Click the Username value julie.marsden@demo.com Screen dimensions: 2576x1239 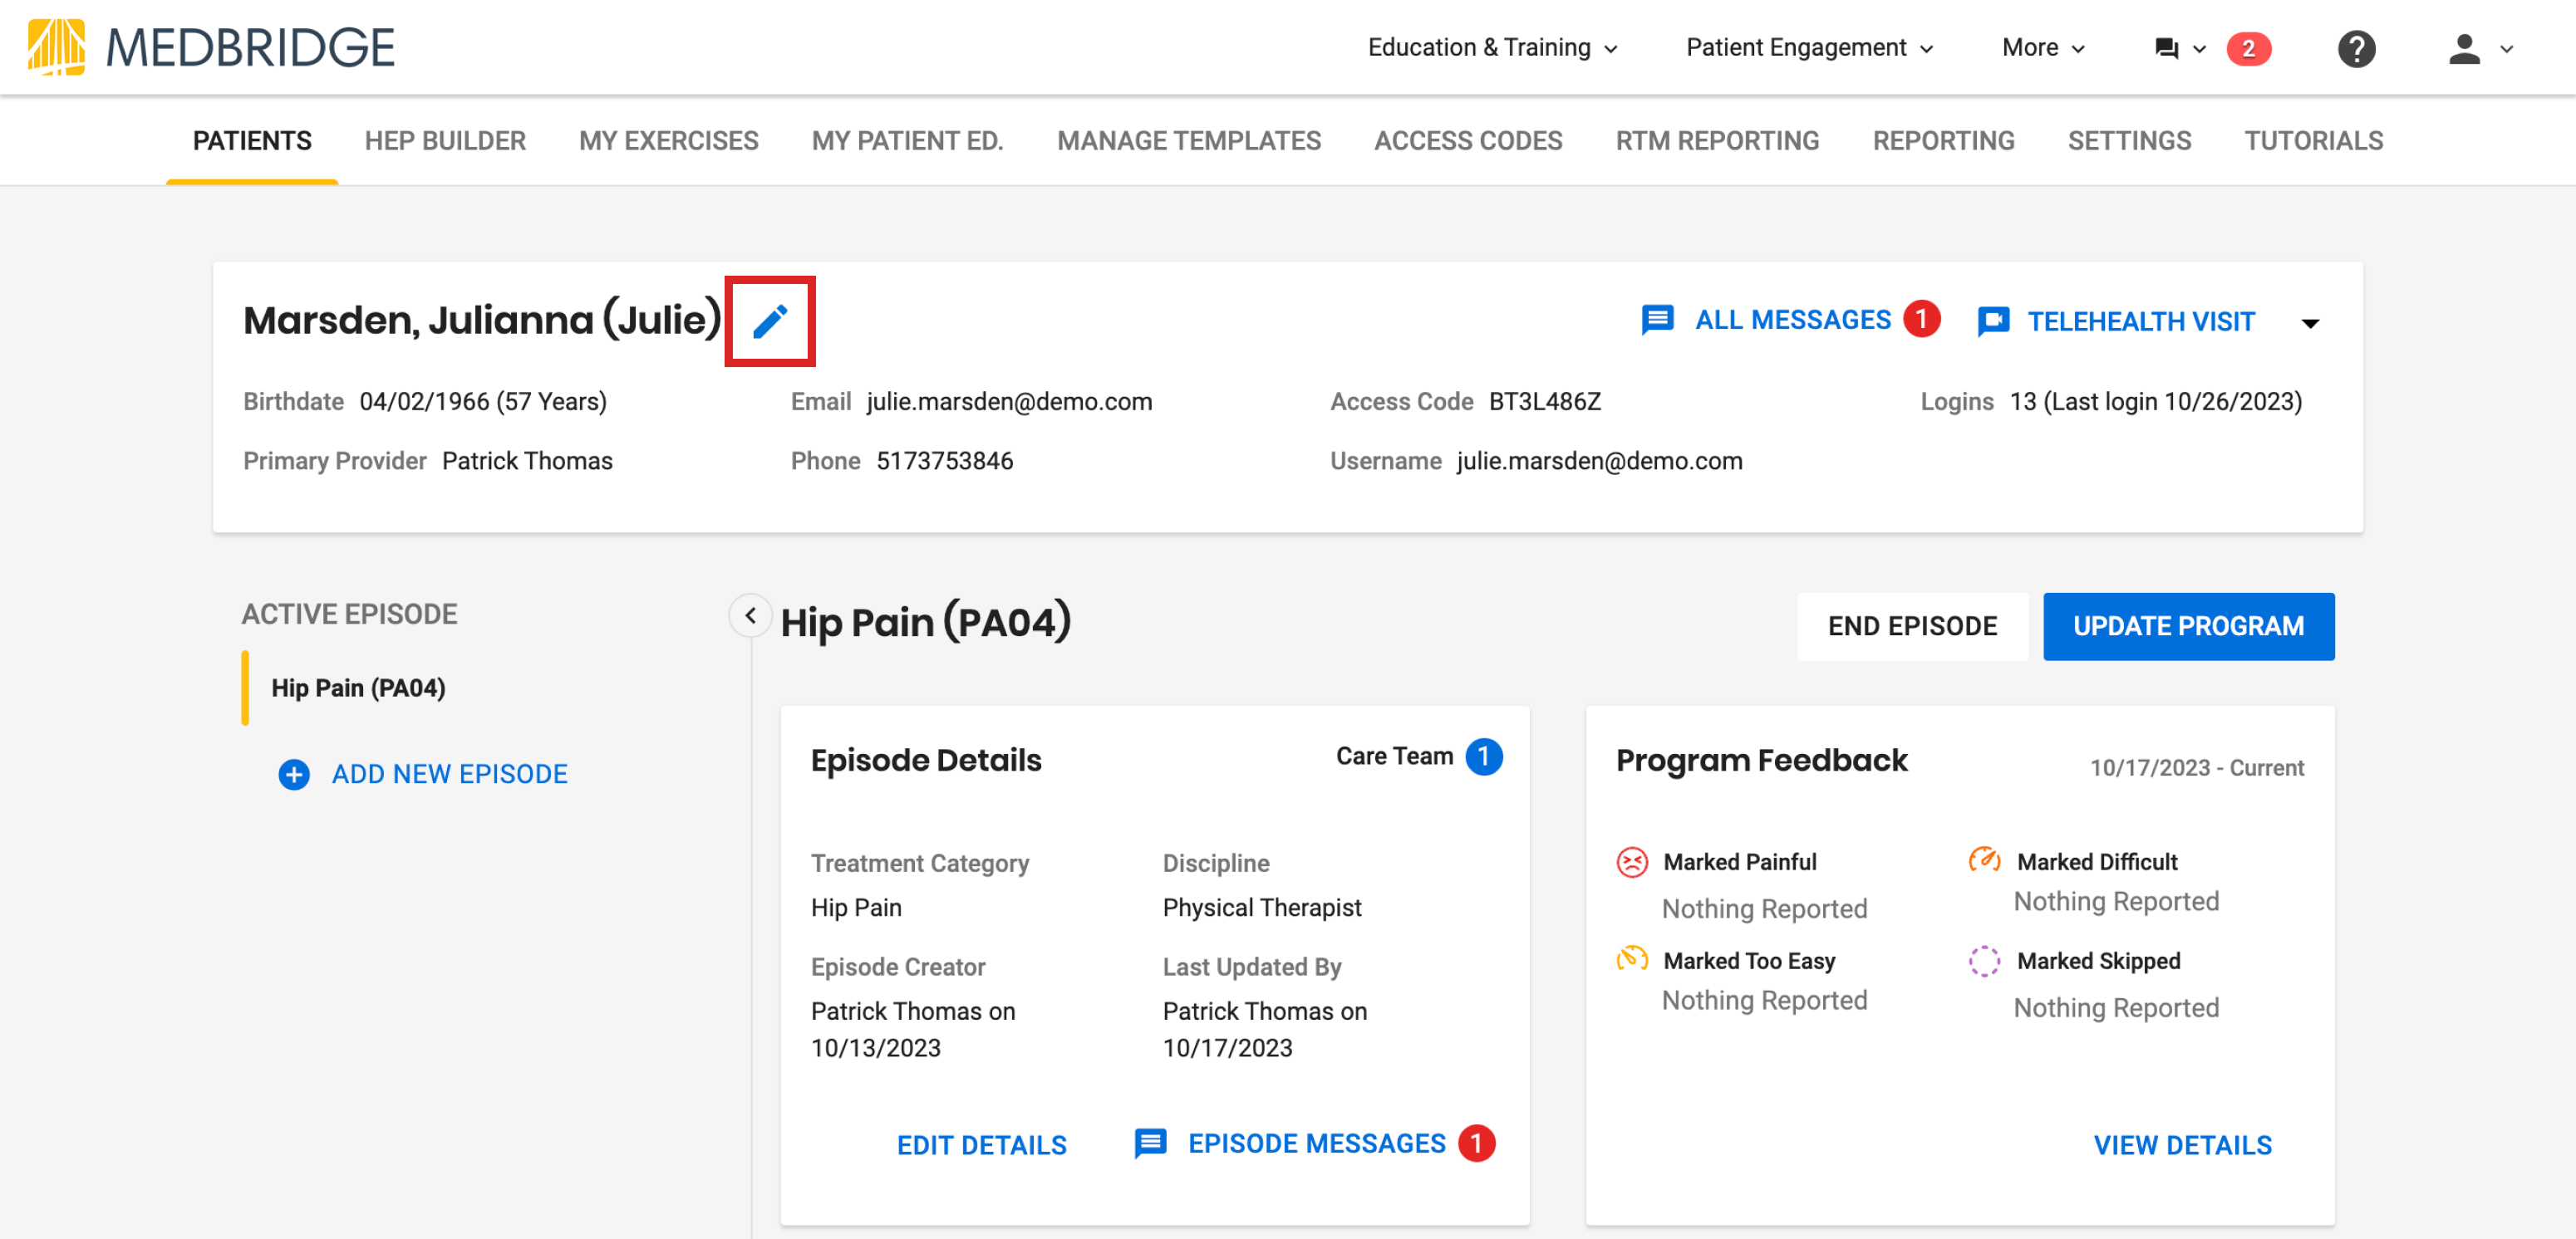click(1599, 461)
